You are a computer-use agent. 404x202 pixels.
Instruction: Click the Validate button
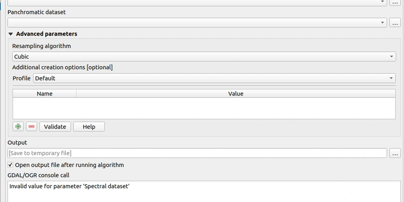[55, 127]
